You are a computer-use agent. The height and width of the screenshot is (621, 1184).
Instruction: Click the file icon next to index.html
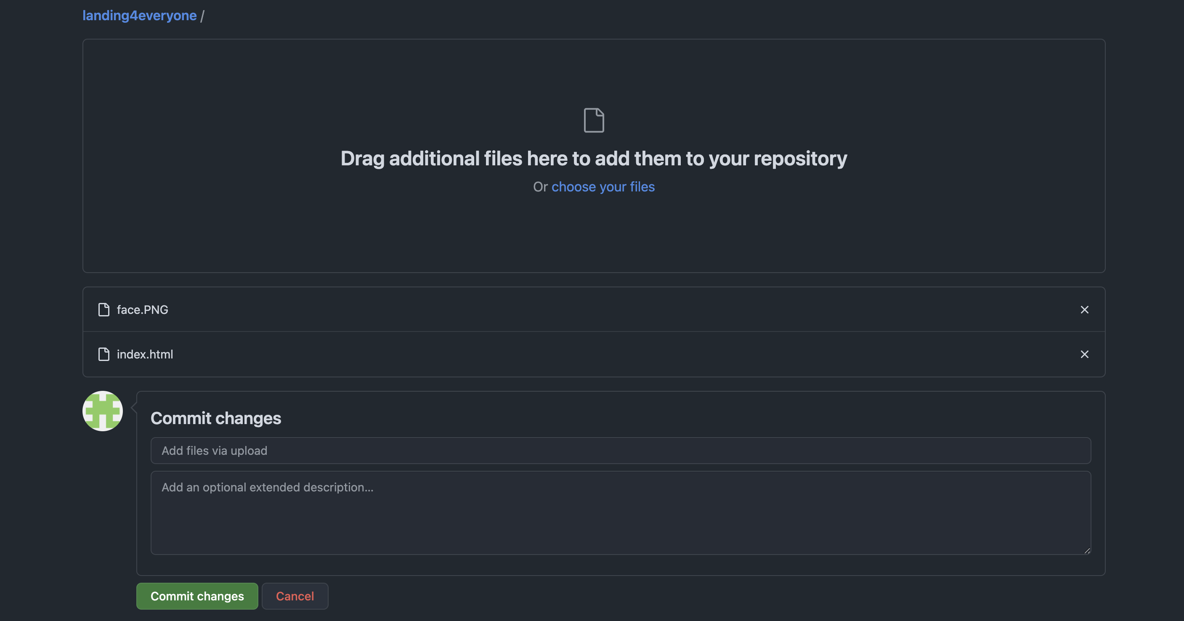(x=104, y=354)
